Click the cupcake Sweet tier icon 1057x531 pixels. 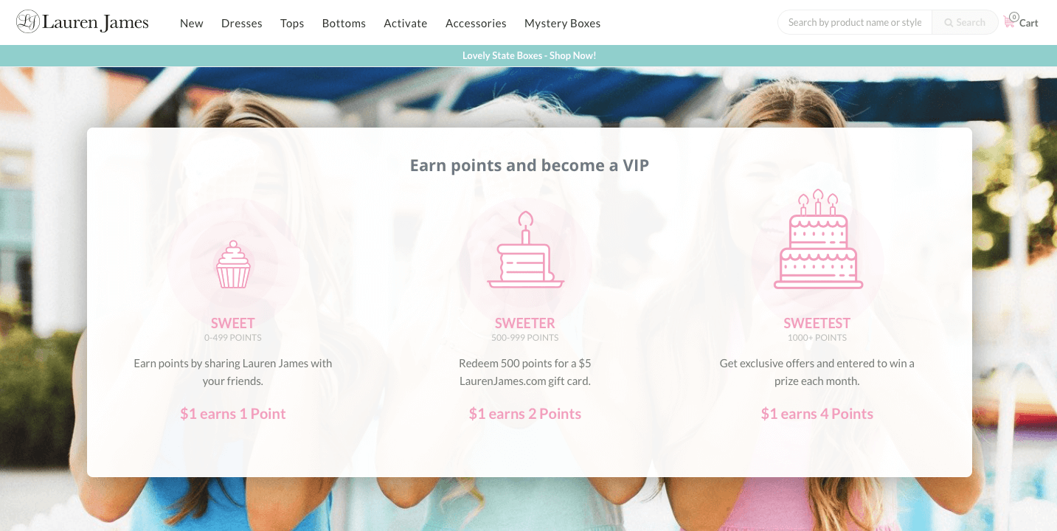[233, 265]
